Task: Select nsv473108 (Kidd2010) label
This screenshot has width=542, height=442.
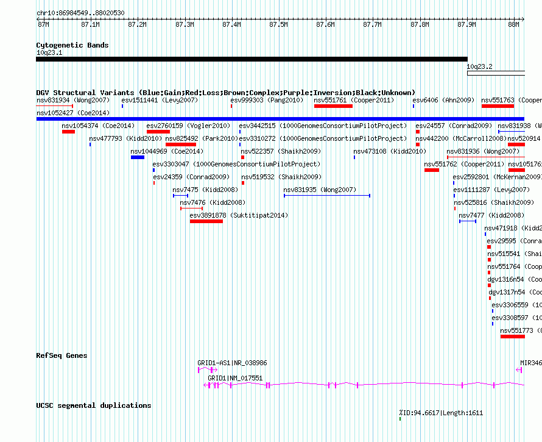Action: 390,151
